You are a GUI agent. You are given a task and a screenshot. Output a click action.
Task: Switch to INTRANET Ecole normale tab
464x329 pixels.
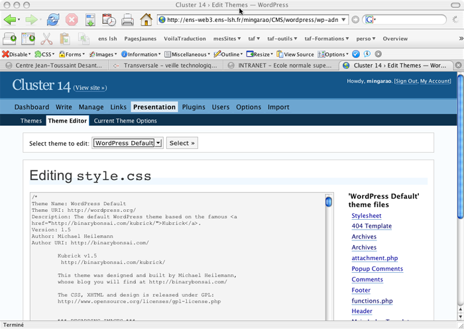[x=280, y=66]
